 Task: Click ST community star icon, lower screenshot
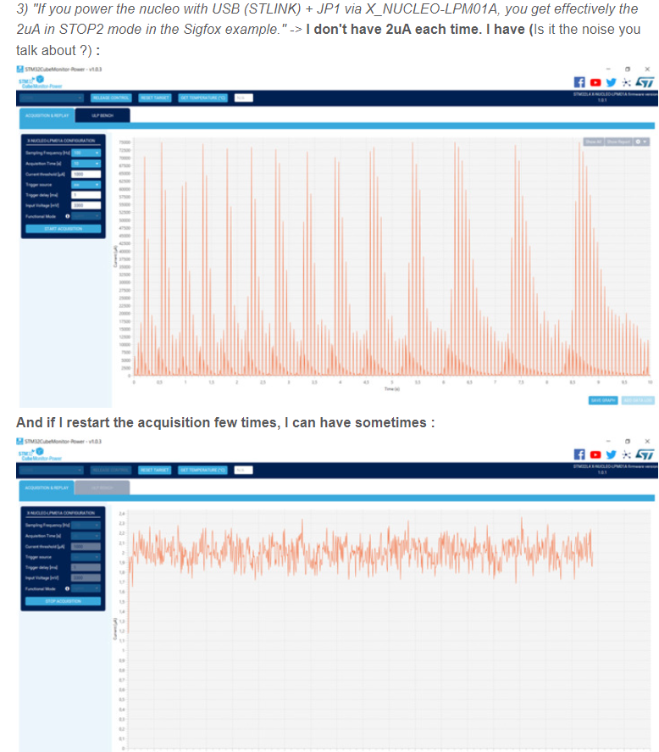(x=627, y=454)
